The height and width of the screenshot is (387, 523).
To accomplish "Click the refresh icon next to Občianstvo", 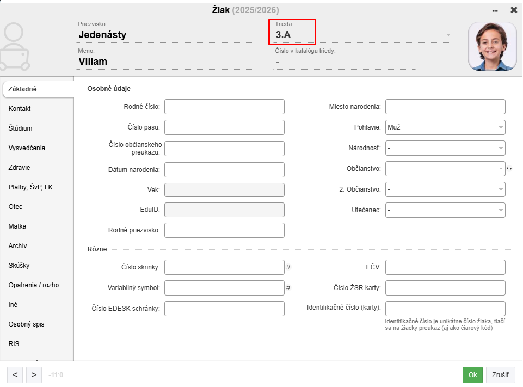I will 509,169.
